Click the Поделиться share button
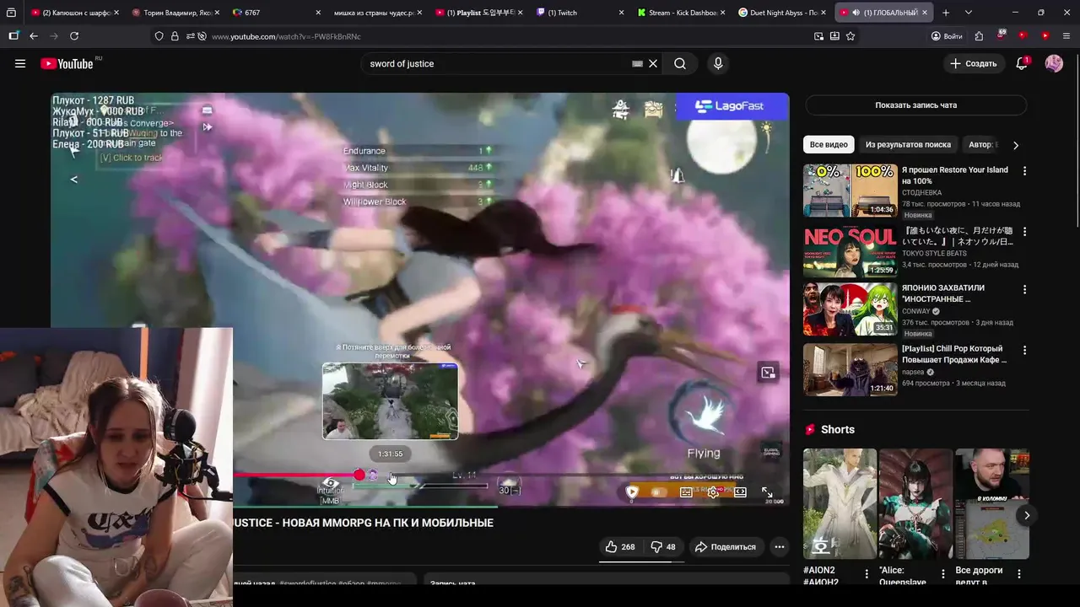Image resolution: width=1080 pixels, height=607 pixels. coord(725,547)
